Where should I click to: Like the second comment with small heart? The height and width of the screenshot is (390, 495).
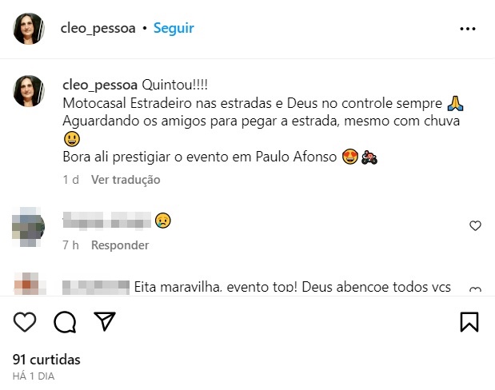(475, 289)
